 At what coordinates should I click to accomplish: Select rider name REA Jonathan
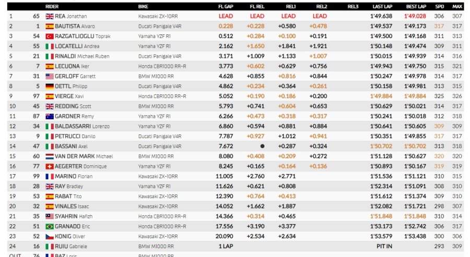[70, 16]
